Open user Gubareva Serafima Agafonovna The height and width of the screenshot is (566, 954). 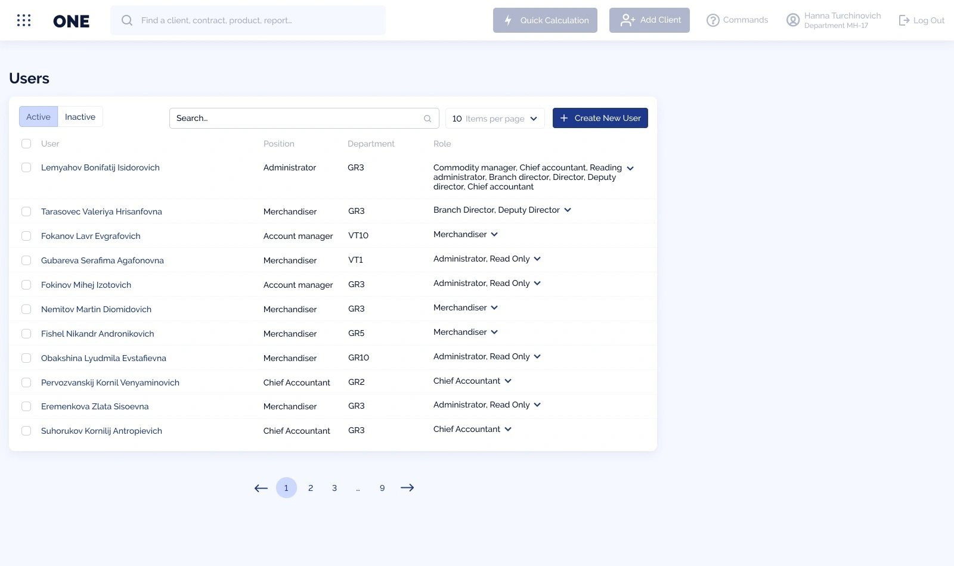point(102,260)
